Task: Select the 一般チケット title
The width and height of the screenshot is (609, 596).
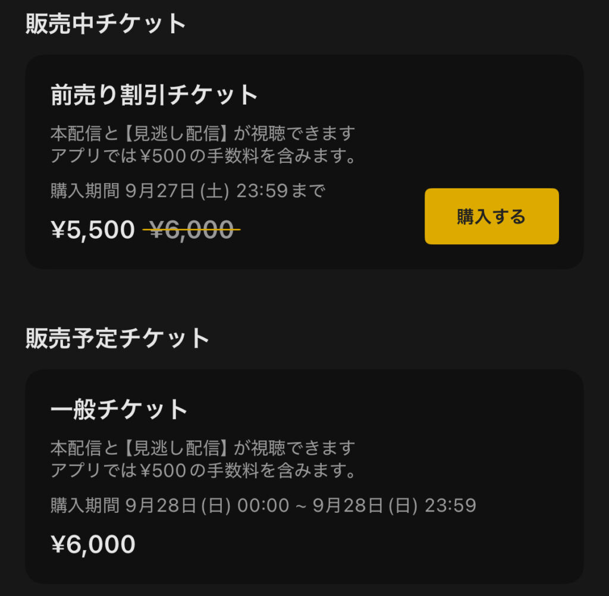Action: pos(119,409)
